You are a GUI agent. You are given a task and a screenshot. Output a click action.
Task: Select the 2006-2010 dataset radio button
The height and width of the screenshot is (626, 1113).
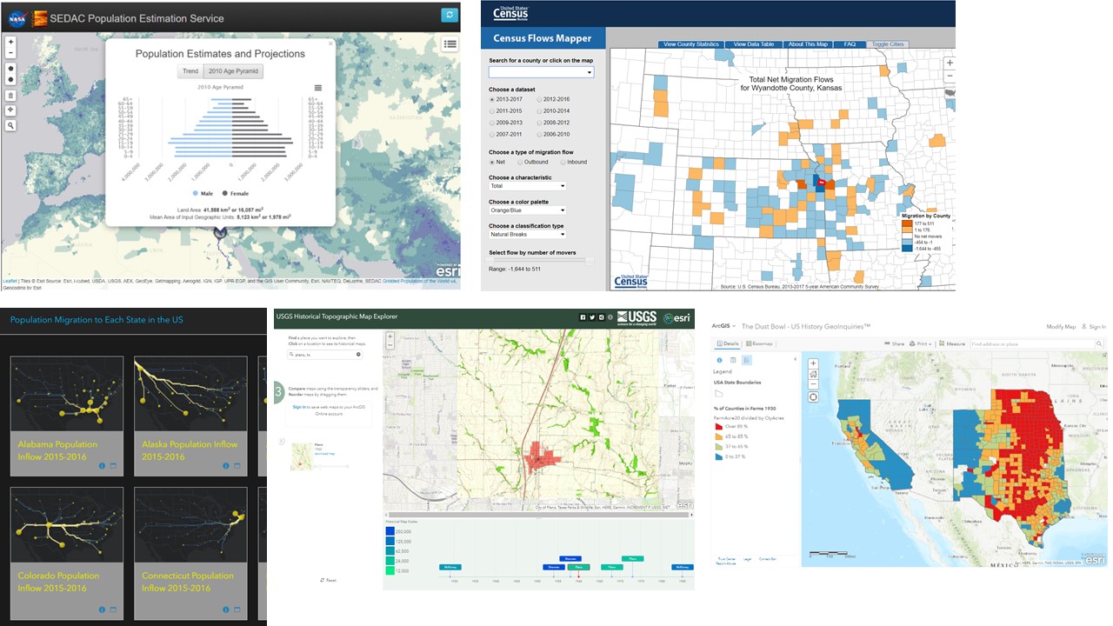(x=541, y=134)
